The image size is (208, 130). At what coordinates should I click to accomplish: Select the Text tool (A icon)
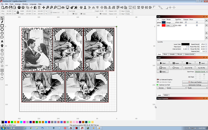[2, 41]
